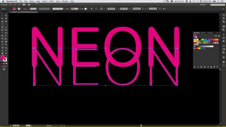Open the Arrange Documents icon
Image resolution: width=226 pixels, height=127 pixels.
(24, 5)
